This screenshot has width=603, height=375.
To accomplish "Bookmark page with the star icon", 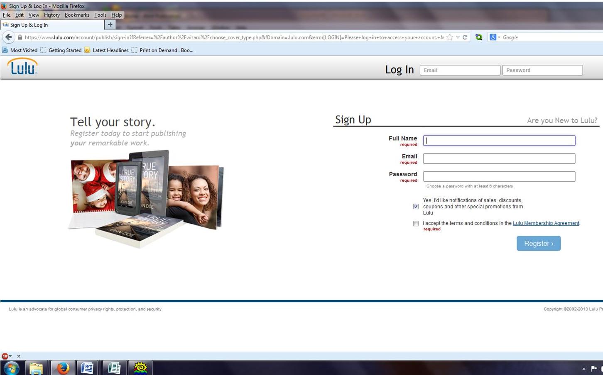I will [x=450, y=37].
